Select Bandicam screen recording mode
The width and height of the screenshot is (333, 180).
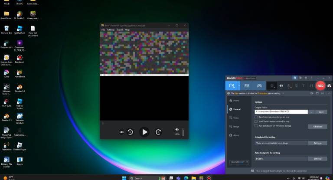tap(232, 85)
